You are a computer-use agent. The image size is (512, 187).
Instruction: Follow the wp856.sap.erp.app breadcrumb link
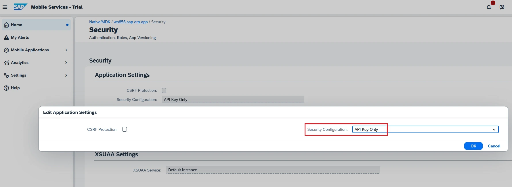(131, 22)
